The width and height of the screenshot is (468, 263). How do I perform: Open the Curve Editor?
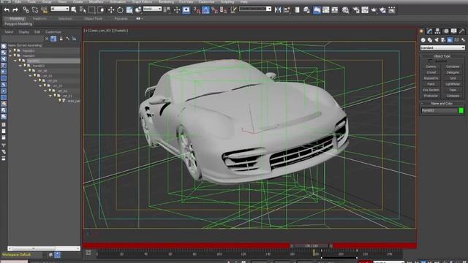pos(325,10)
